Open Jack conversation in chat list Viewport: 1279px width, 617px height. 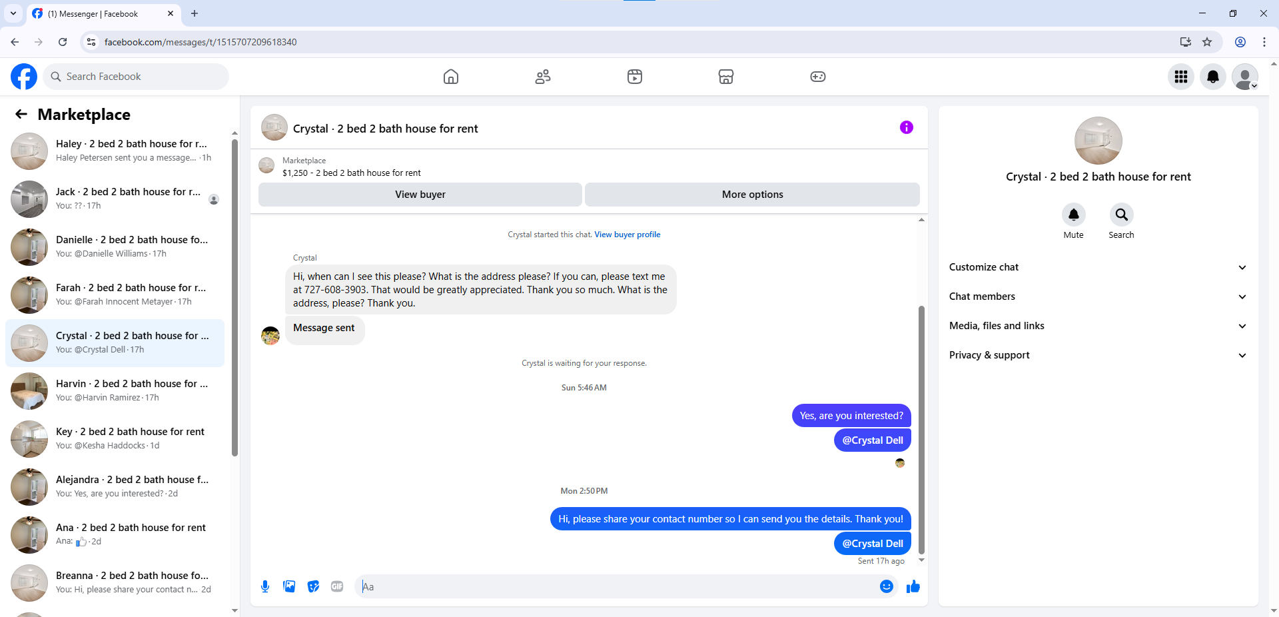coord(115,199)
